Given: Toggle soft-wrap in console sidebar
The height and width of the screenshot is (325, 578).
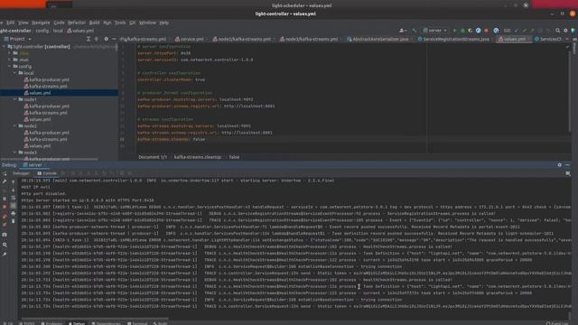Looking at the screenshot, I should 14,198.
